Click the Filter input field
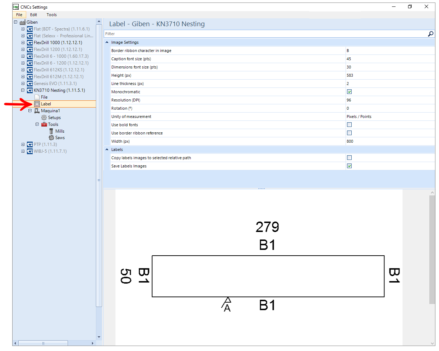439x351 pixels. click(265, 34)
